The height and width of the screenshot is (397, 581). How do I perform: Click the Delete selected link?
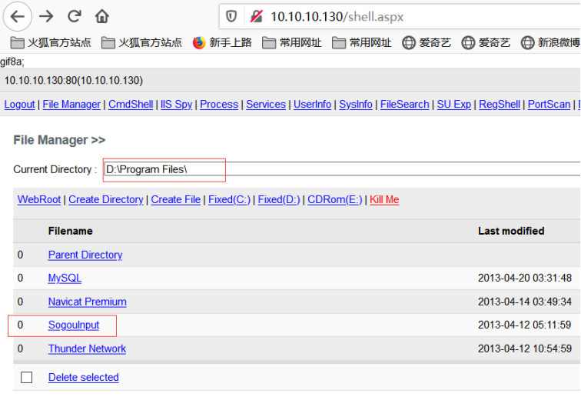pyautogui.click(x=83, y=377)
